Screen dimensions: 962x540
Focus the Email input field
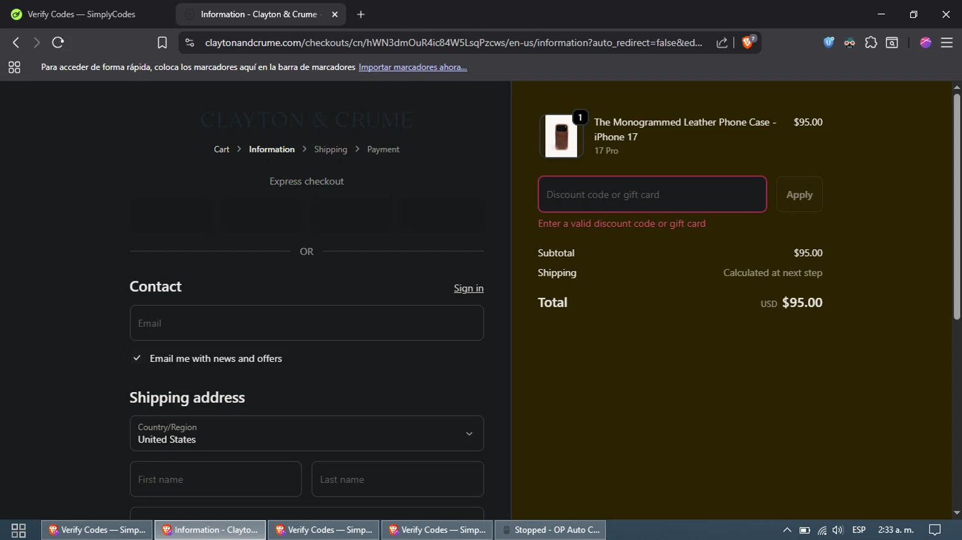[x=307, y=323]
